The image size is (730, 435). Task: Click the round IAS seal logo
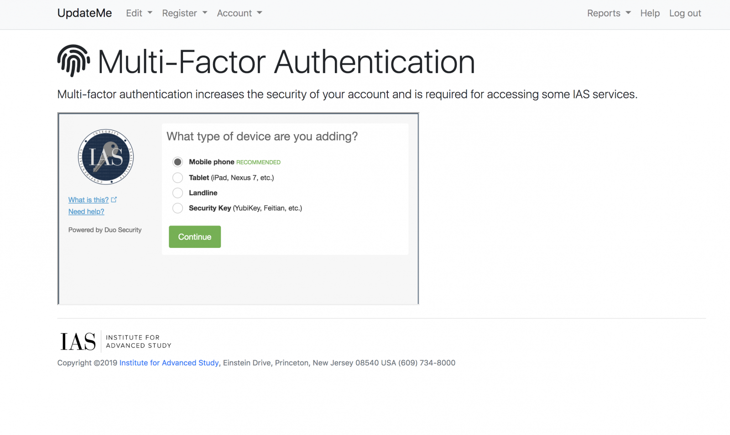point(106,157)
